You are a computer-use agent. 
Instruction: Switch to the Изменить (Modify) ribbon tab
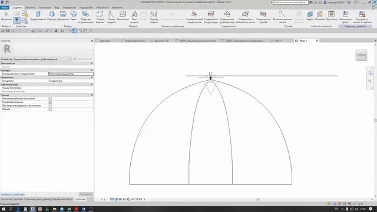pyautogui.click(x=117, y=8)
